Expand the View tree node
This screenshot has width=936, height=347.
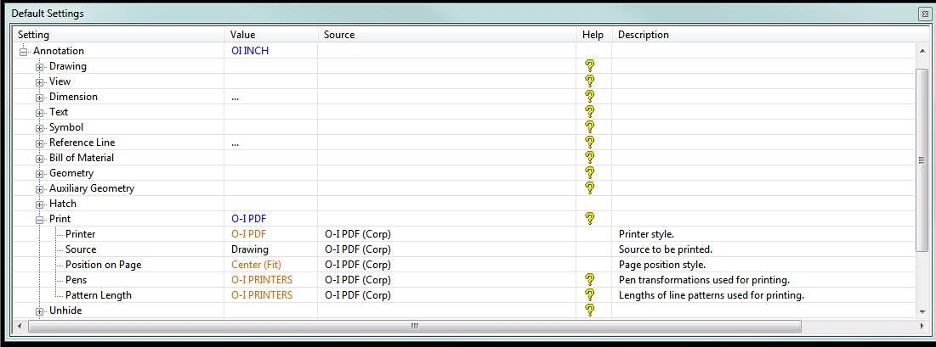coord(39,82)
